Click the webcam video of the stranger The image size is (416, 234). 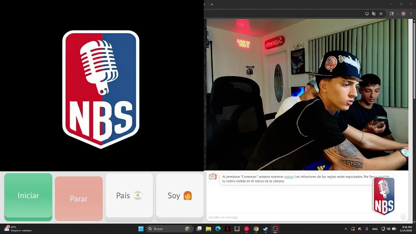coord(307,95)
